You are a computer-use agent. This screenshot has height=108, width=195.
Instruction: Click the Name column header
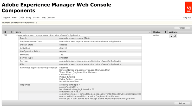83,32
